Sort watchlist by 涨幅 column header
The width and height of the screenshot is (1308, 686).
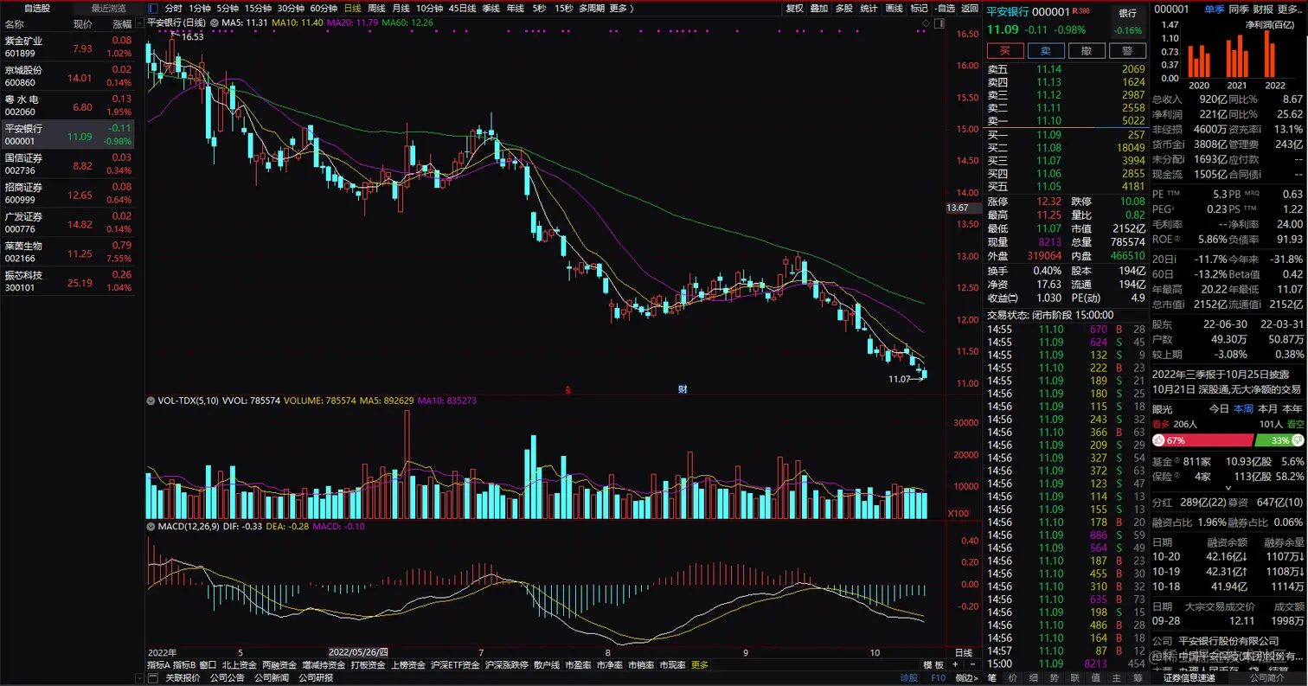pos(122,24)
